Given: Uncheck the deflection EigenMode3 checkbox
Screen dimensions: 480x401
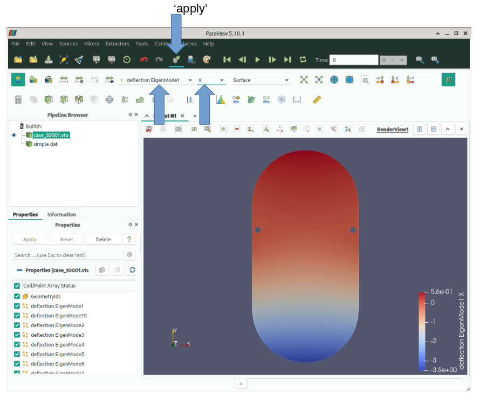Looking at the screenshot, I should (17, 335).
